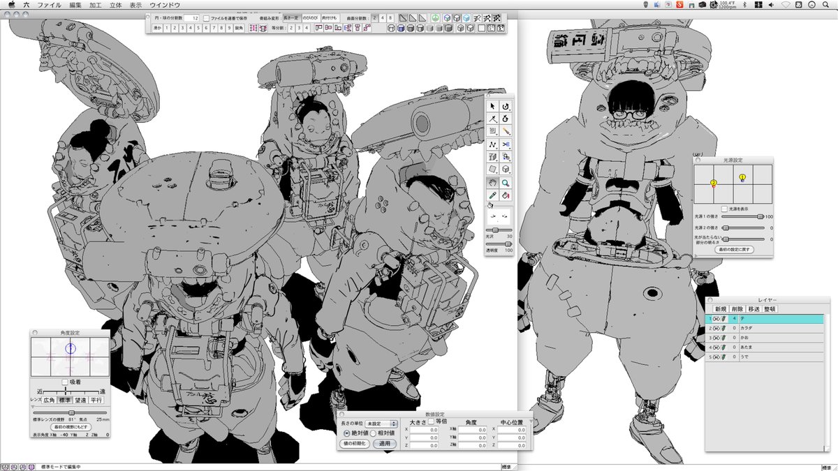Click the last bold kanji icon in toolbar
Viewport: 838px width, 471px height.
coord(496,17)
